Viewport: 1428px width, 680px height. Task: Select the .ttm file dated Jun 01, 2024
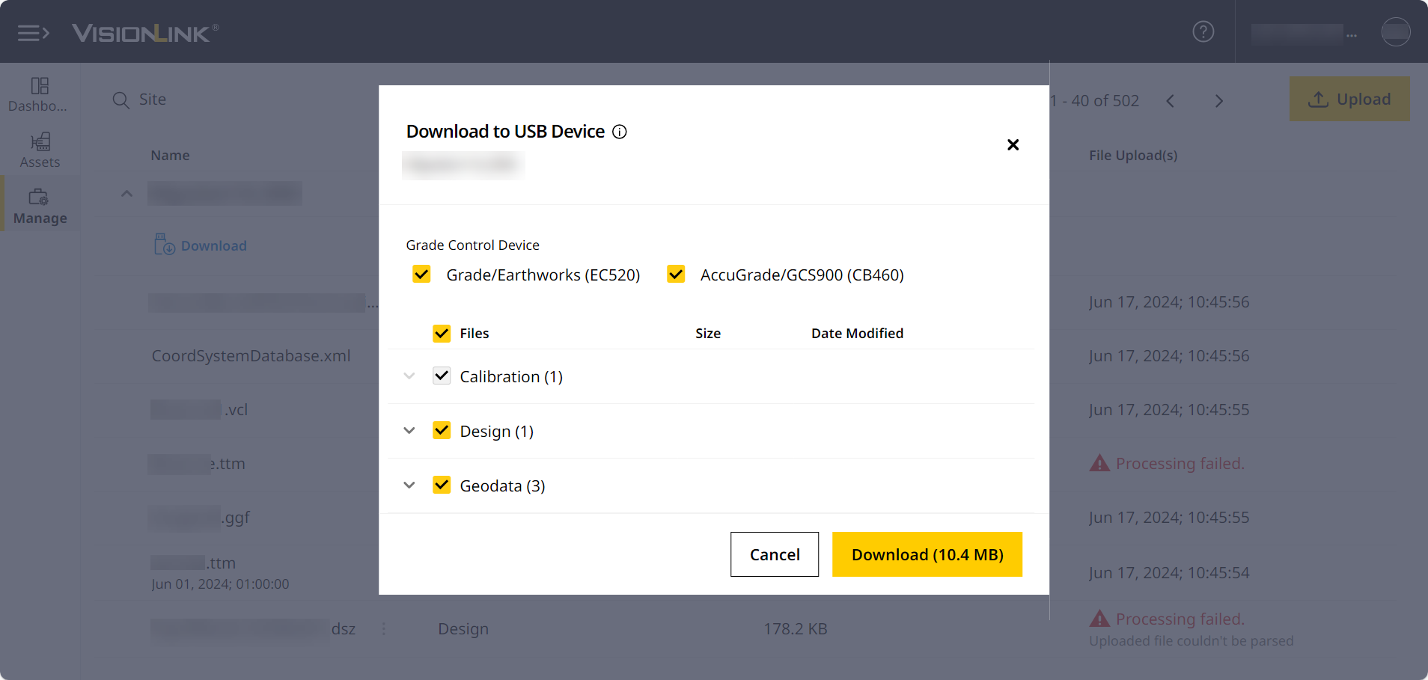coord(220,573)
